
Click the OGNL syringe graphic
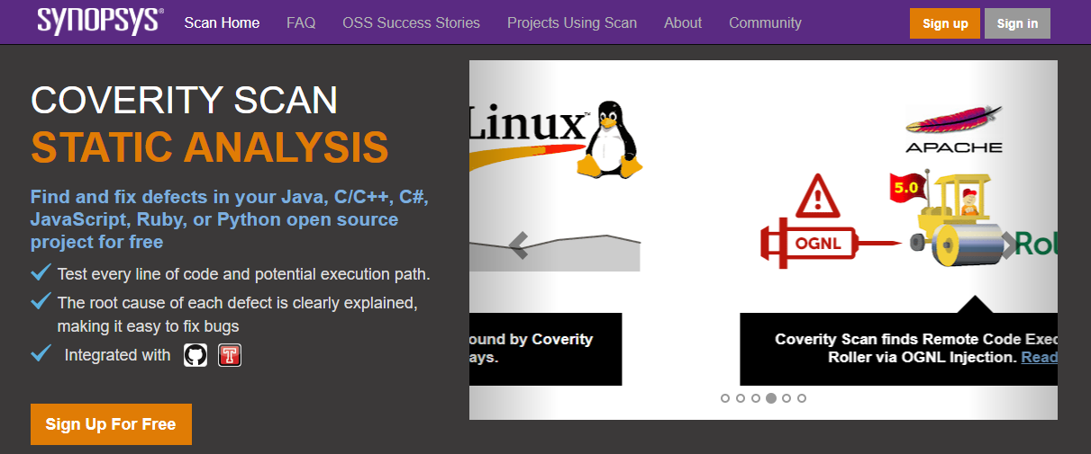click(x=829, y=243)
